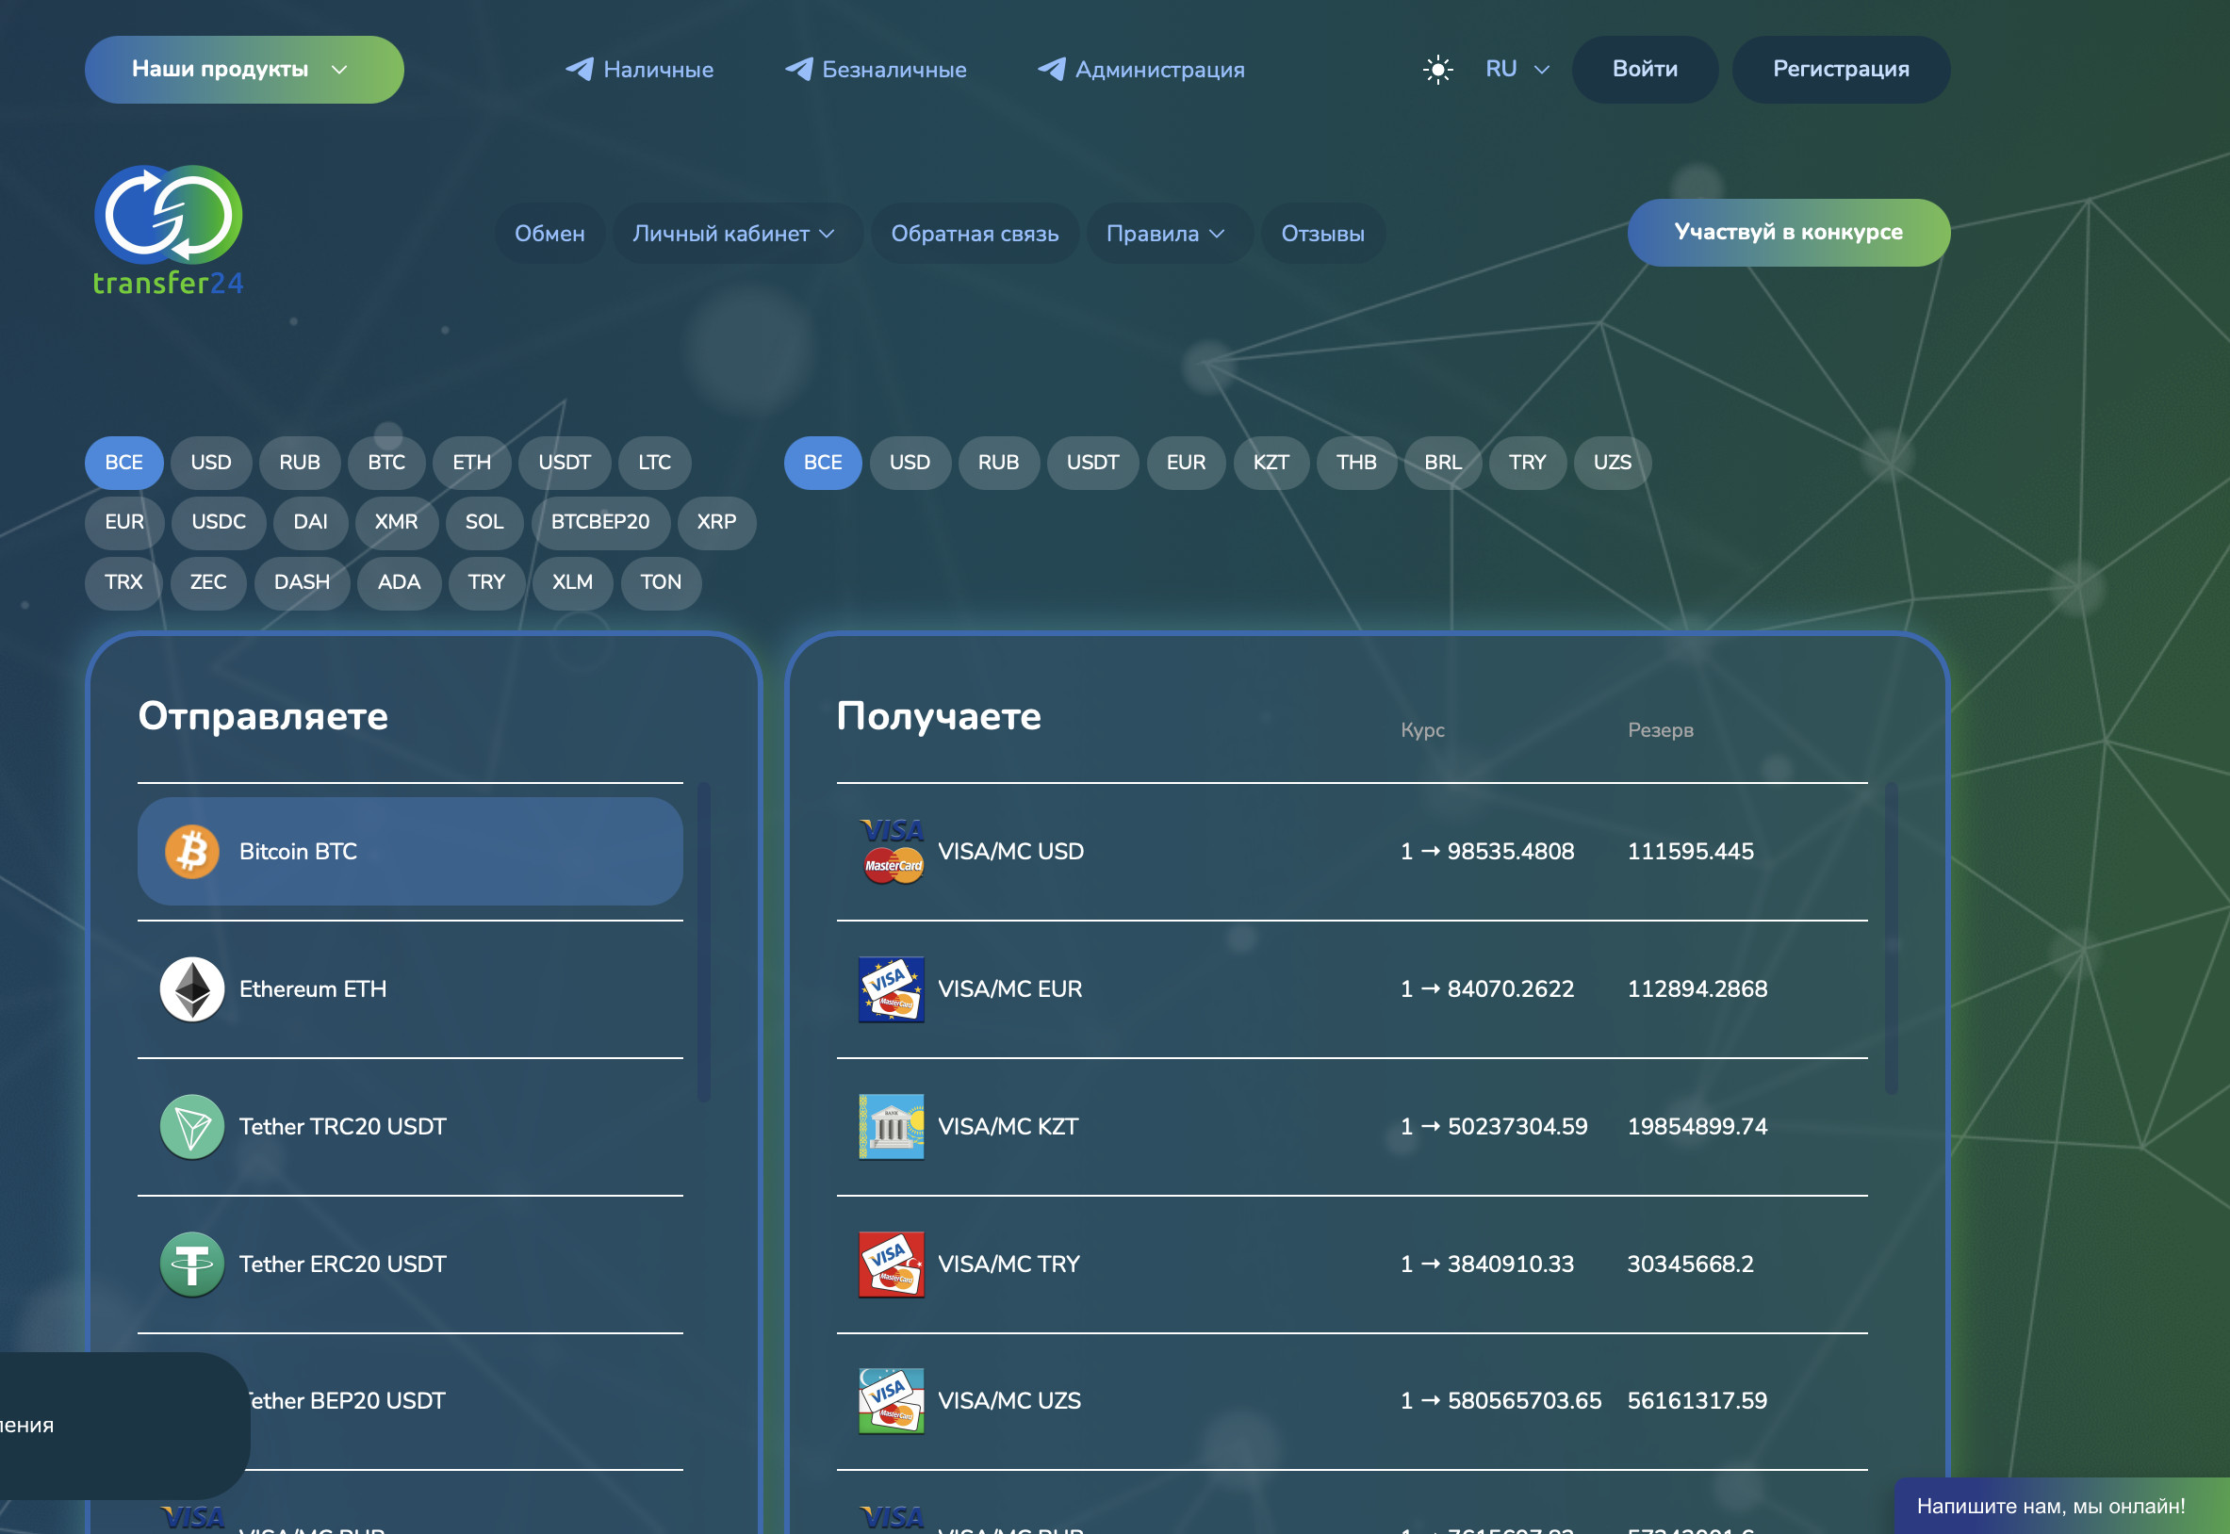Click the Участвуй в конкурсе button
The image size is (2230, 1534).
1787,233
